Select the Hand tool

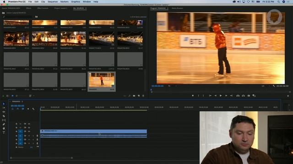coord(4,128)
